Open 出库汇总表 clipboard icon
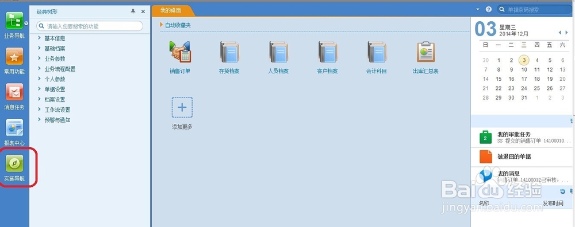This screenshot has width=575, height=227. click(x=425, y=52)
